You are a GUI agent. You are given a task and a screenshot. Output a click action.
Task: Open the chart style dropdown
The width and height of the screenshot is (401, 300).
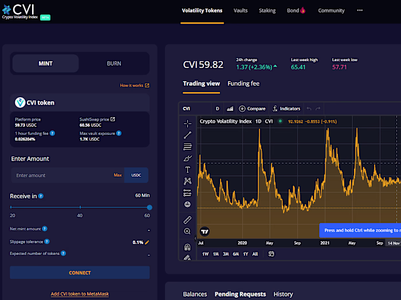230,109
